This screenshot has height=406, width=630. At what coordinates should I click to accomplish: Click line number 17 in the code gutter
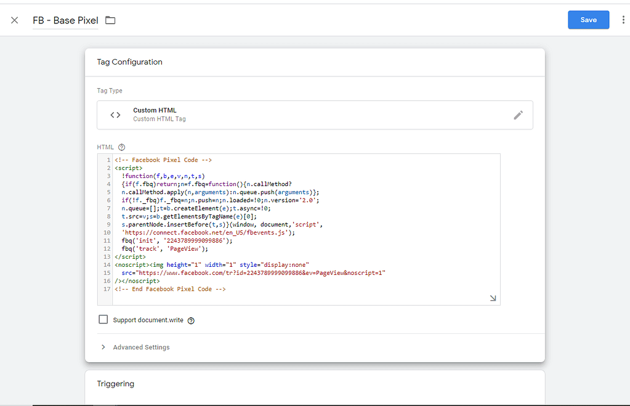[x=107, y=288]
